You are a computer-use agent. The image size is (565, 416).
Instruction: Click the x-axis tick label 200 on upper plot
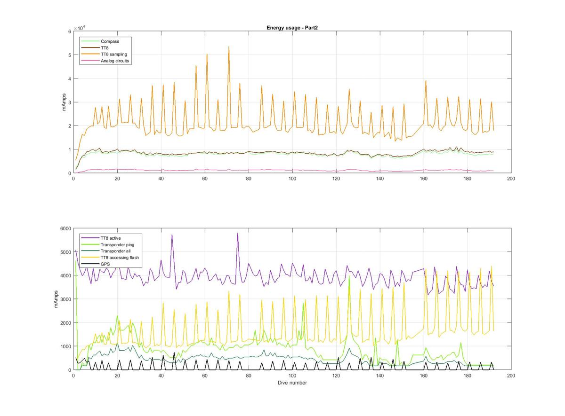tap(511, 179)
